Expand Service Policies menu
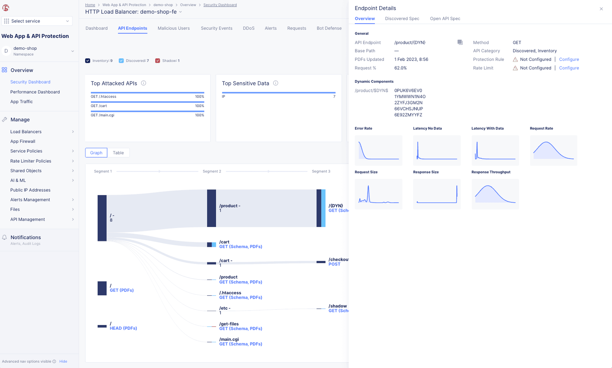Image resolution: width=612 pixels, height=368 pixels. (73, 151)
